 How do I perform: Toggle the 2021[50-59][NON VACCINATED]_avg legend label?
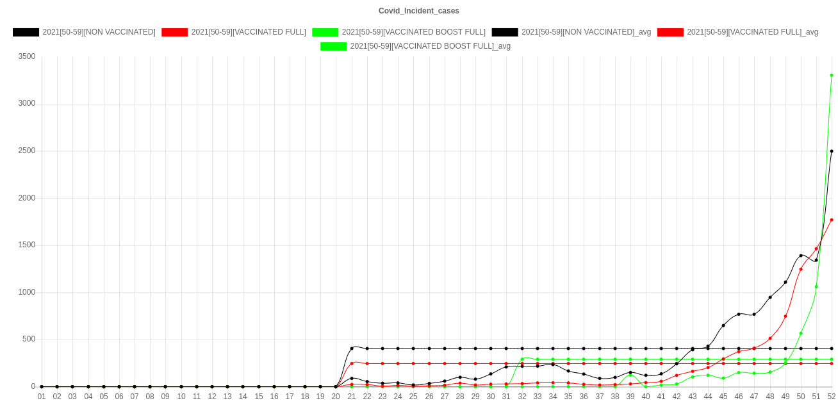(x=586, y=32)
